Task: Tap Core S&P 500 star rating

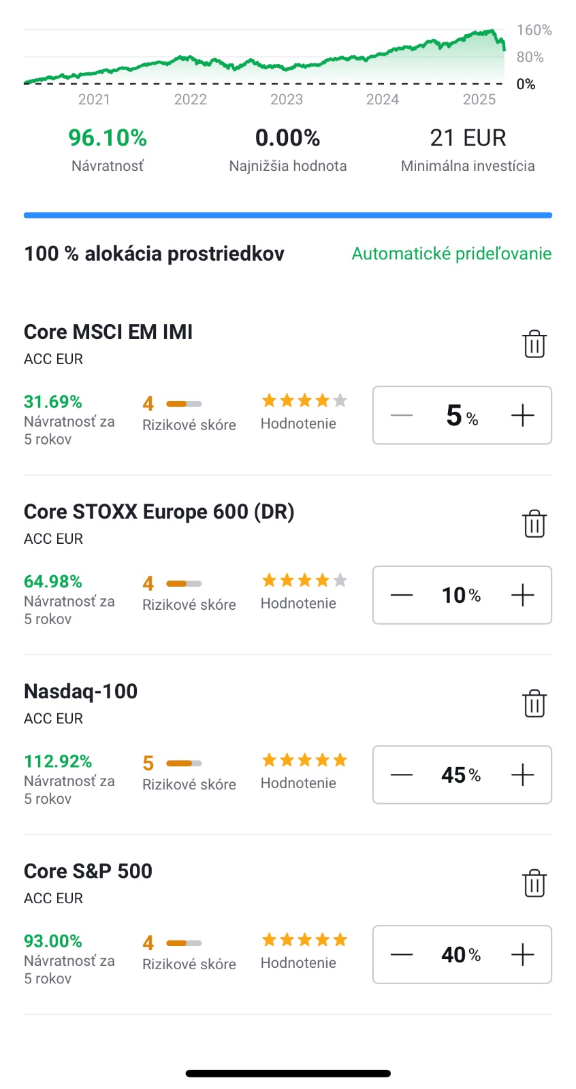Action: (304, 940)
